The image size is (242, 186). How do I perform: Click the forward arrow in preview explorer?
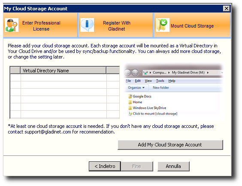(x=135, y=72)
